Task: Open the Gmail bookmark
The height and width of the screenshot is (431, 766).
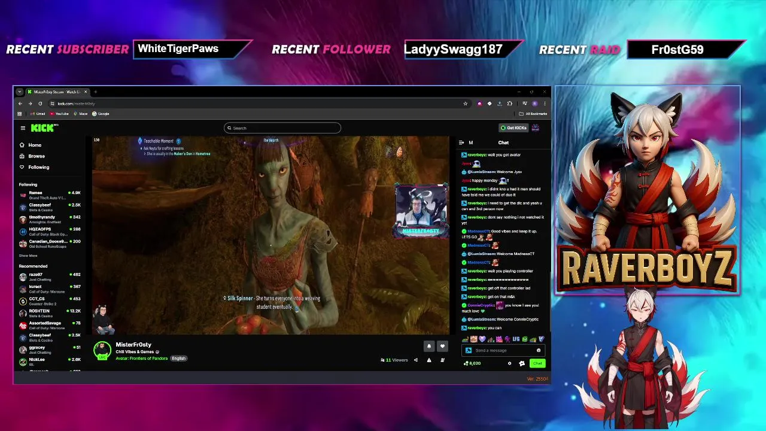Action: [x=38, y=114]
